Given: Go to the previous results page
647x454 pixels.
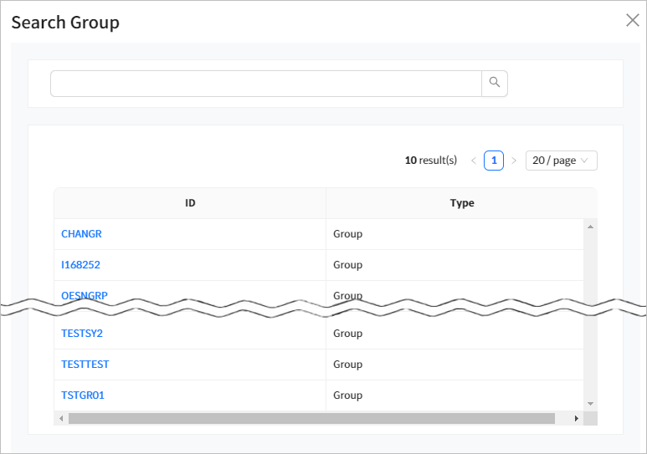Looking at the screenshot, I should [474, 161].
